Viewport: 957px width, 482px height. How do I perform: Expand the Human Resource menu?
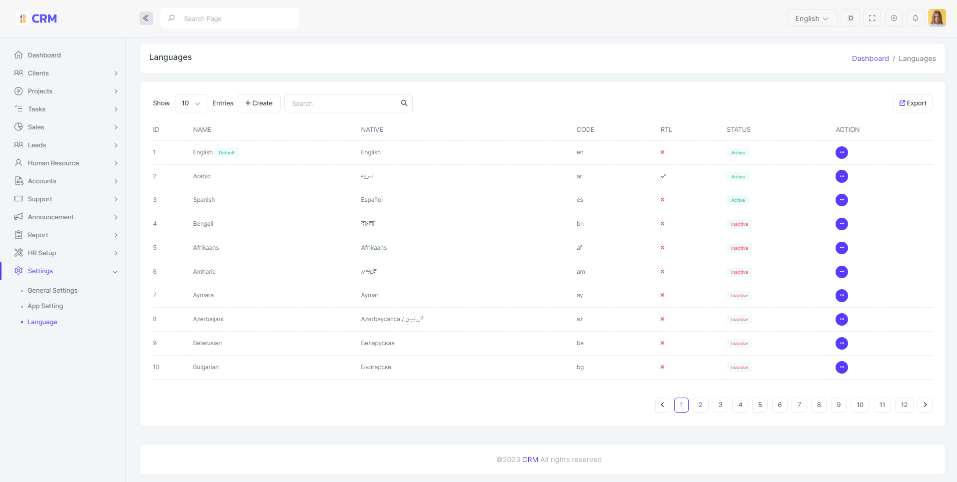click(66, 163)
